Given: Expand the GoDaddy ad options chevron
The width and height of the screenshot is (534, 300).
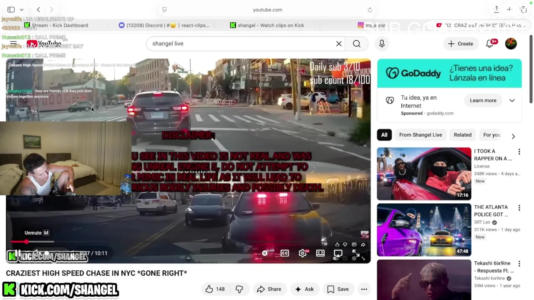Looking at the screenshot, I should (x=512, y=100).
